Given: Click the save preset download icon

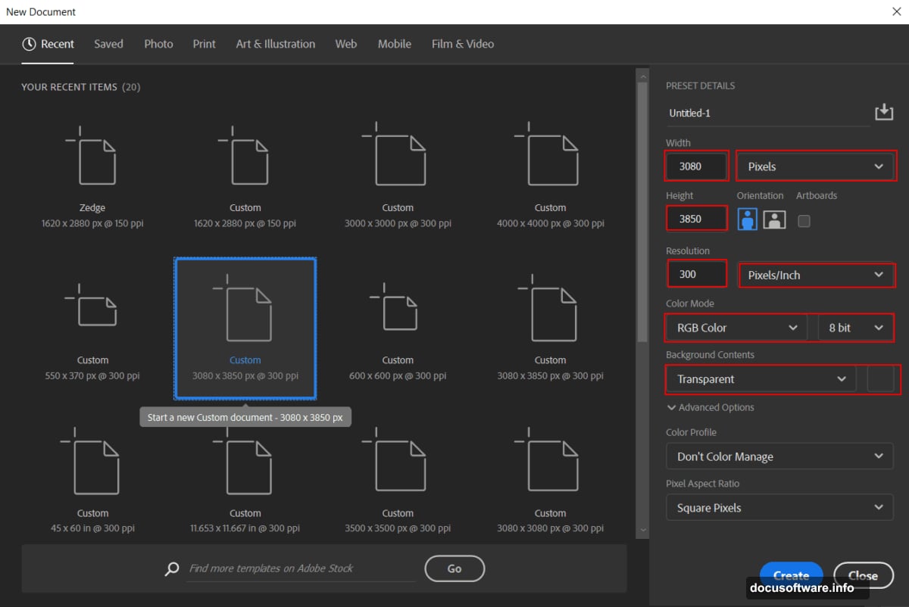Looking at the screenshot, I should tap(883, 111).
